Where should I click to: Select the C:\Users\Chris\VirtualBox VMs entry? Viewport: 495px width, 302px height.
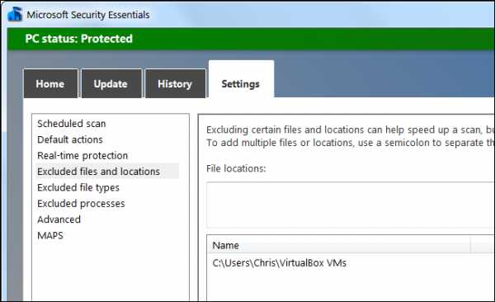(x=279, y=263)
